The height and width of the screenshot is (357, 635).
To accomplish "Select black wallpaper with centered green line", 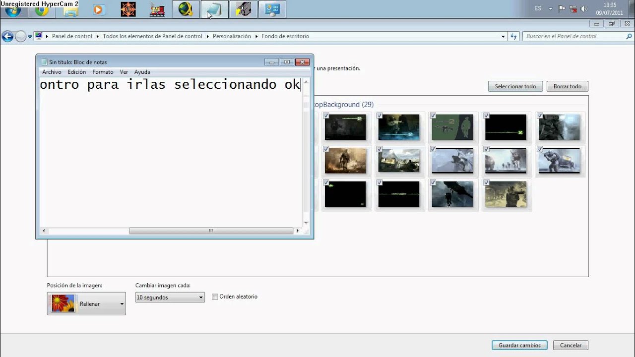I will point(398,194).
